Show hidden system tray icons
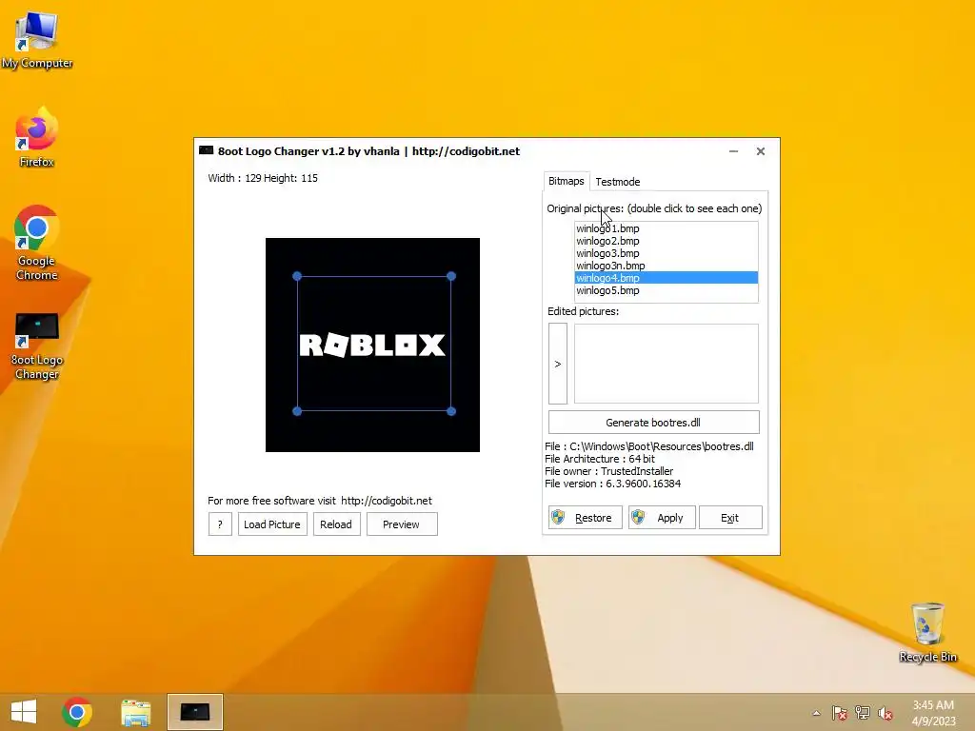975x731 pixels. (x=816, y=713)
